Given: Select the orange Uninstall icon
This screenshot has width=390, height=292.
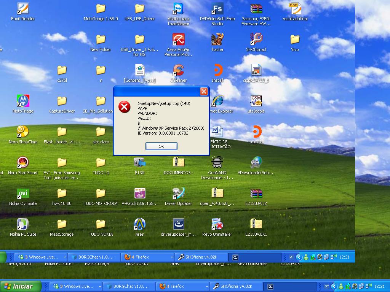Looking at the screenshot, I should pyautogui.click(x=257, y=132).
